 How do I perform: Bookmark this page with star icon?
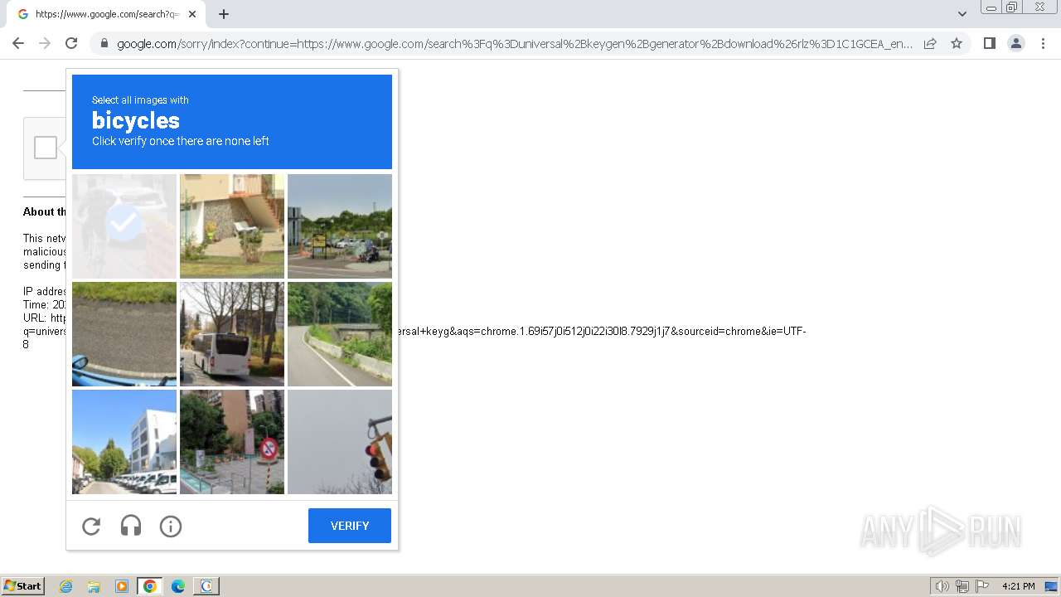pyautogui.click(x=957, y=43)
